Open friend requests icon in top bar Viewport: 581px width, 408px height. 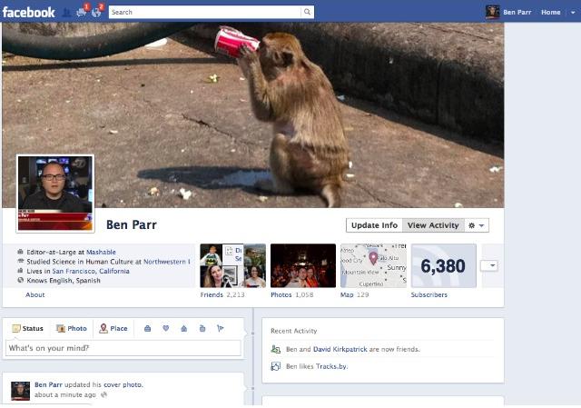[66, 13]
